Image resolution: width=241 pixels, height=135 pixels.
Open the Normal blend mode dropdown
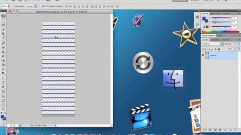[212, 44]
